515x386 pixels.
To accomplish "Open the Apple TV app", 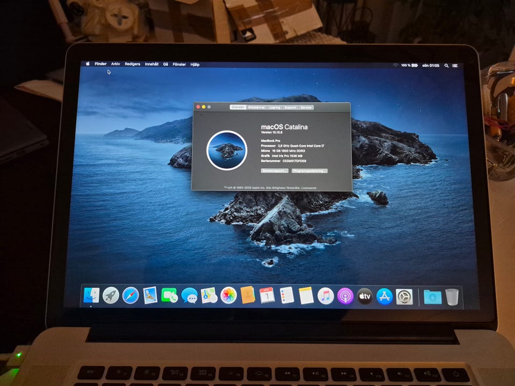I will [x=365, y=296].
